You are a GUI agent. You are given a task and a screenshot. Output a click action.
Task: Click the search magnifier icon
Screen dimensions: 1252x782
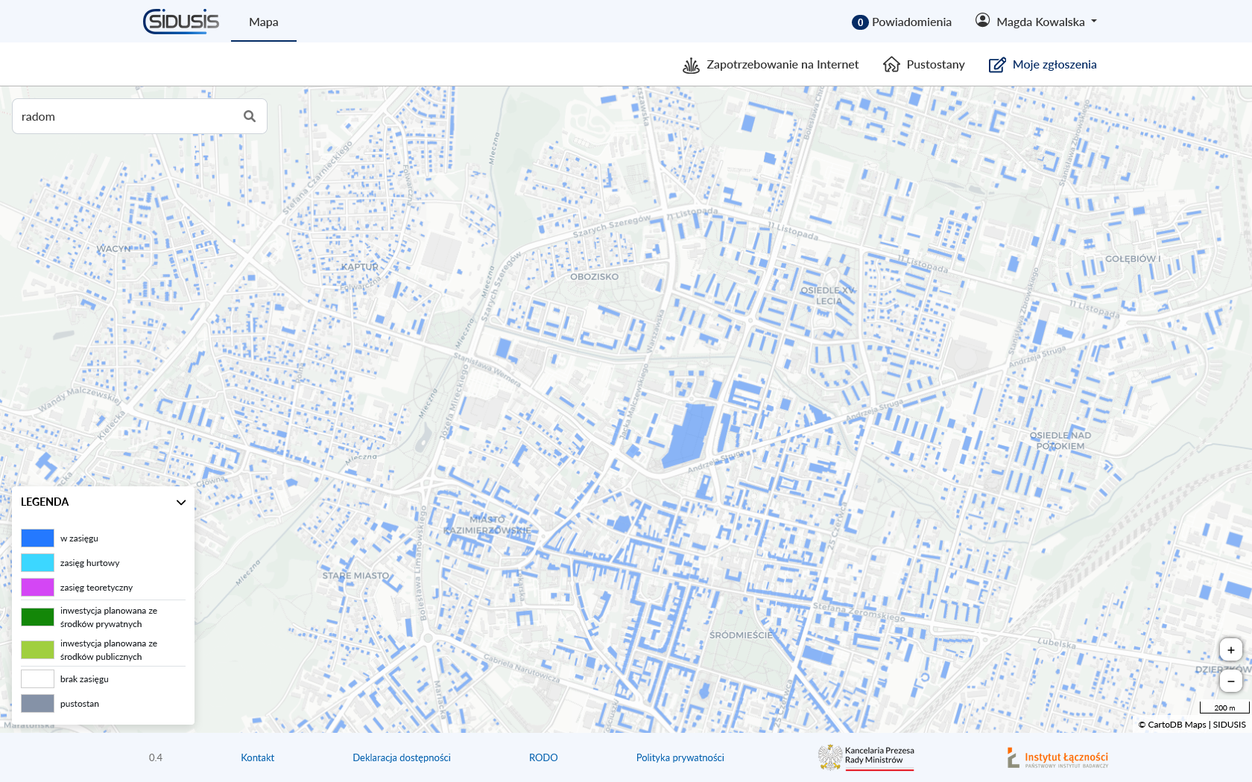(x=250, y=116)
